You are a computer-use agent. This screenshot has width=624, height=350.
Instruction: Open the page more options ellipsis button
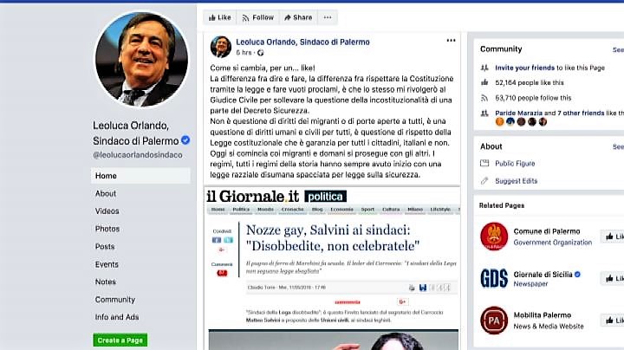tap(328, 17)
